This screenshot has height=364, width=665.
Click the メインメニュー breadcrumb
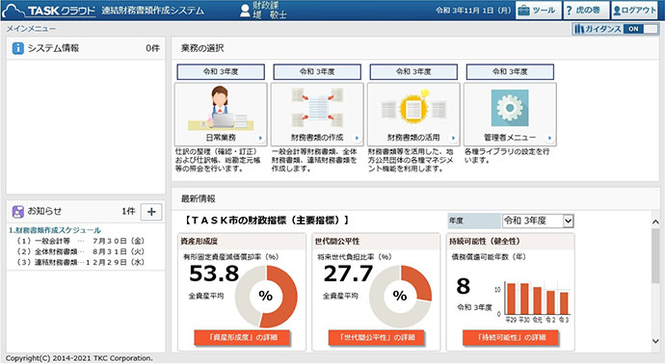tap(31, 29)
